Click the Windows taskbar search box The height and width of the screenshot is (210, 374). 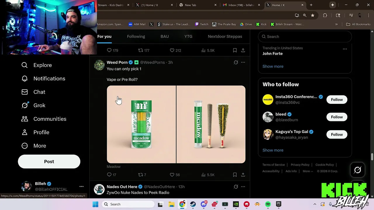[x=128, y=204]
